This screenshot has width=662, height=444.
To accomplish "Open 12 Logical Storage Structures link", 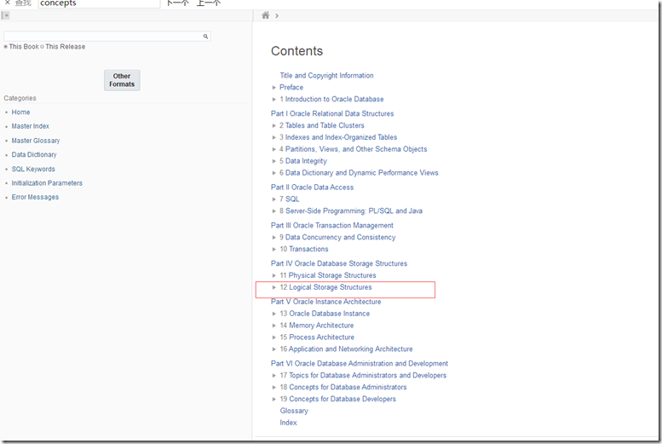I will point(326,287).
